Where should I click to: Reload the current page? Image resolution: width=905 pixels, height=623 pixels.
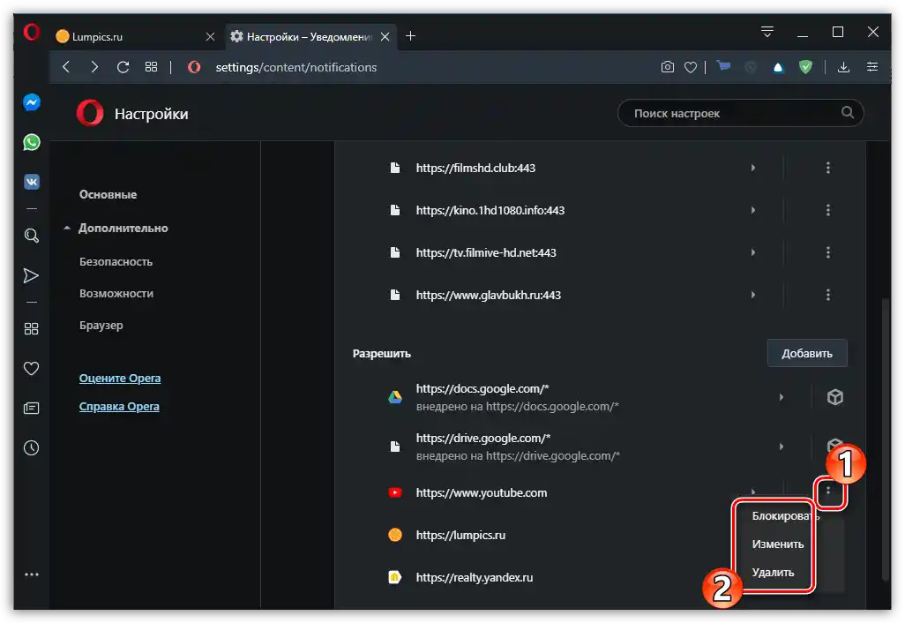[x=123, y=67]
